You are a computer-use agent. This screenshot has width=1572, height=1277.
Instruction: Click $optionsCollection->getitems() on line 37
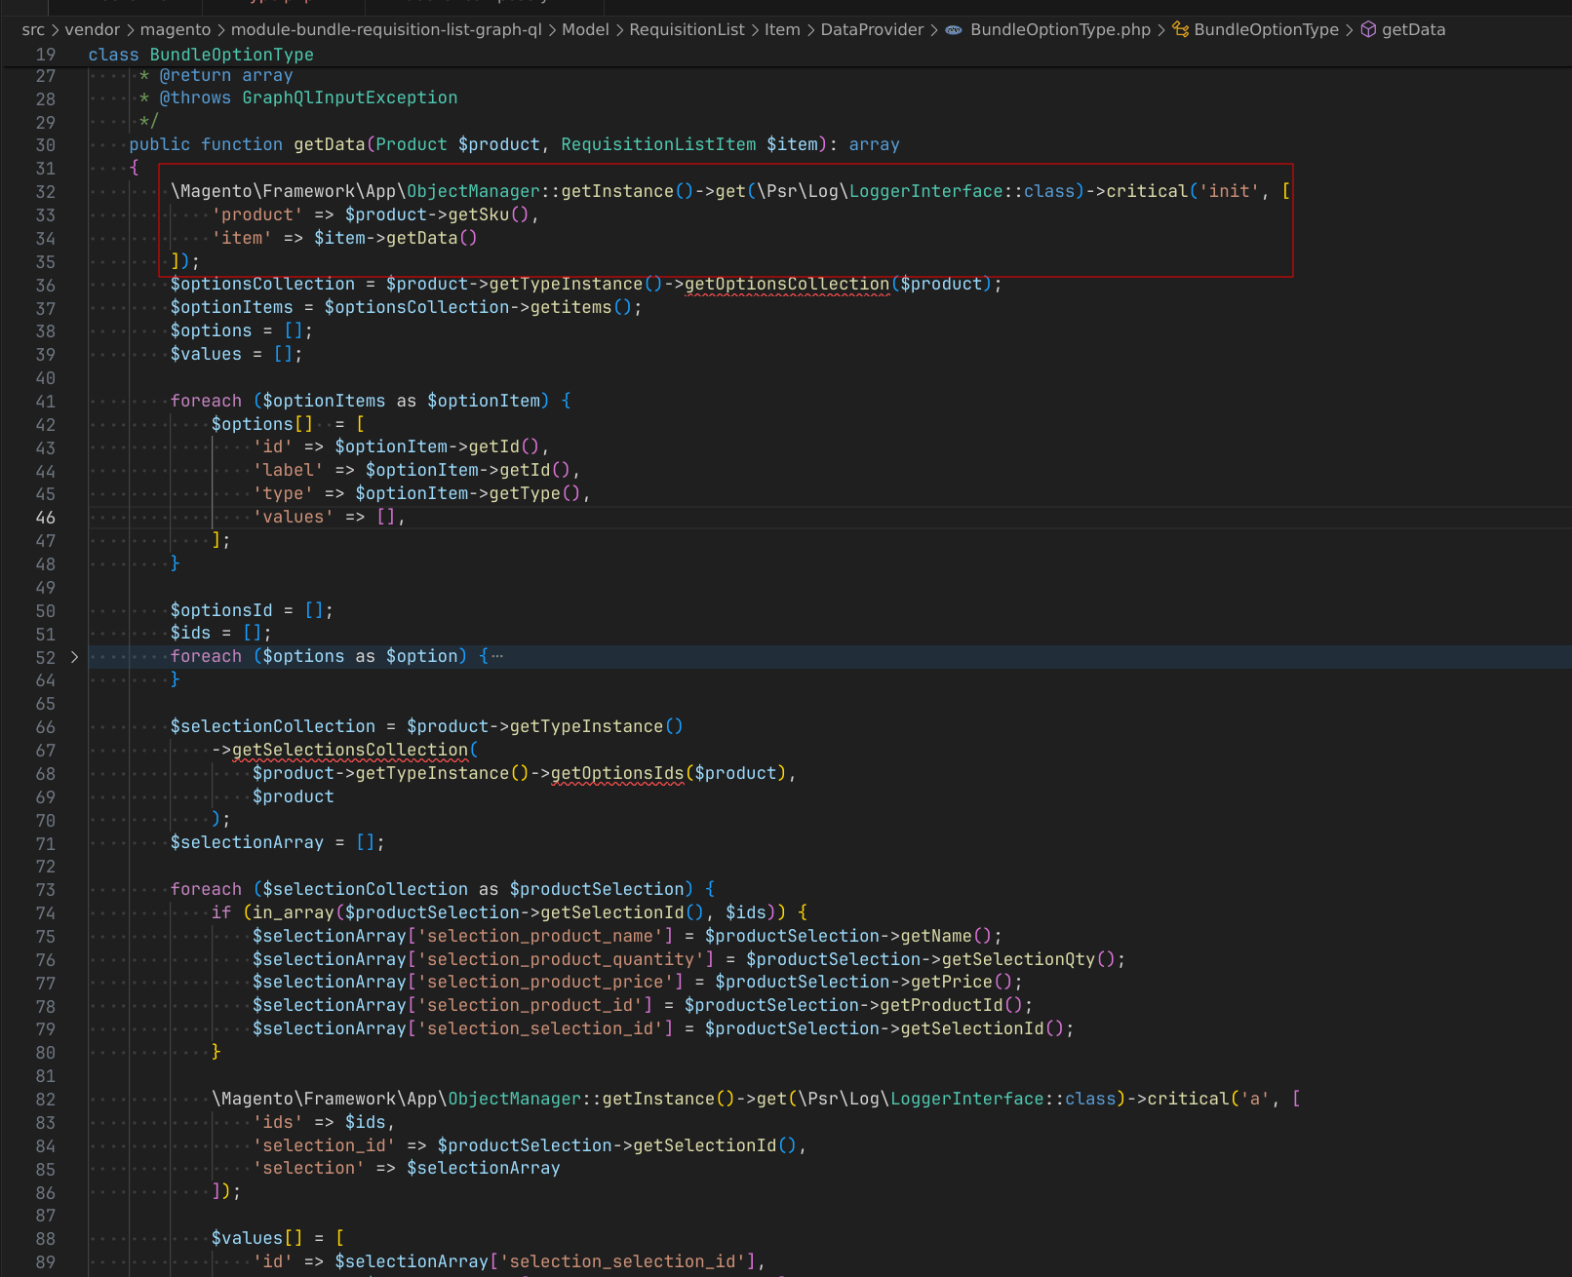point(479,307)
